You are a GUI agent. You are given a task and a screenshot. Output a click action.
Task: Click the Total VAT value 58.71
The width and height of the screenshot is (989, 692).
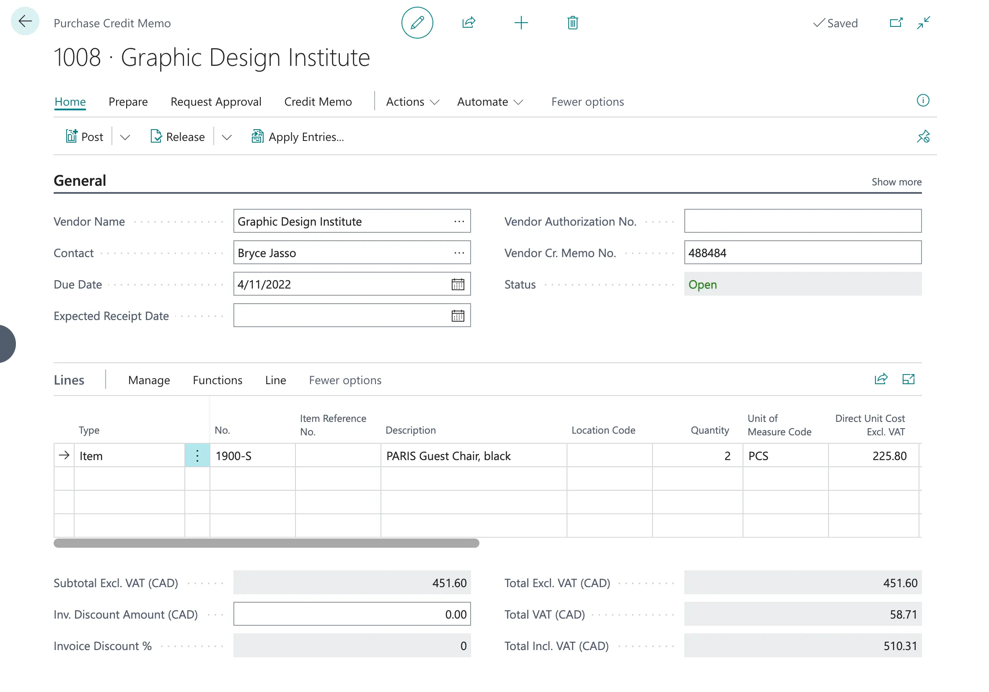(803, 614)
